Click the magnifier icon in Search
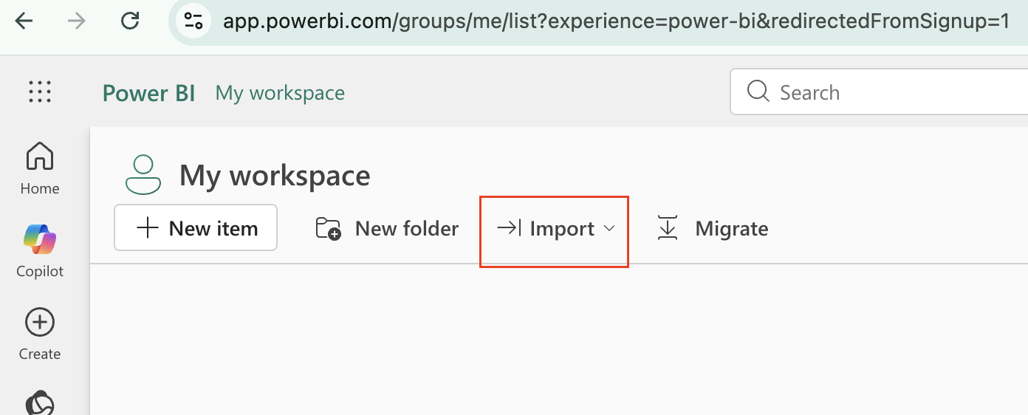1028x415 pixels. pyautogui.click(x=758, y=92)
